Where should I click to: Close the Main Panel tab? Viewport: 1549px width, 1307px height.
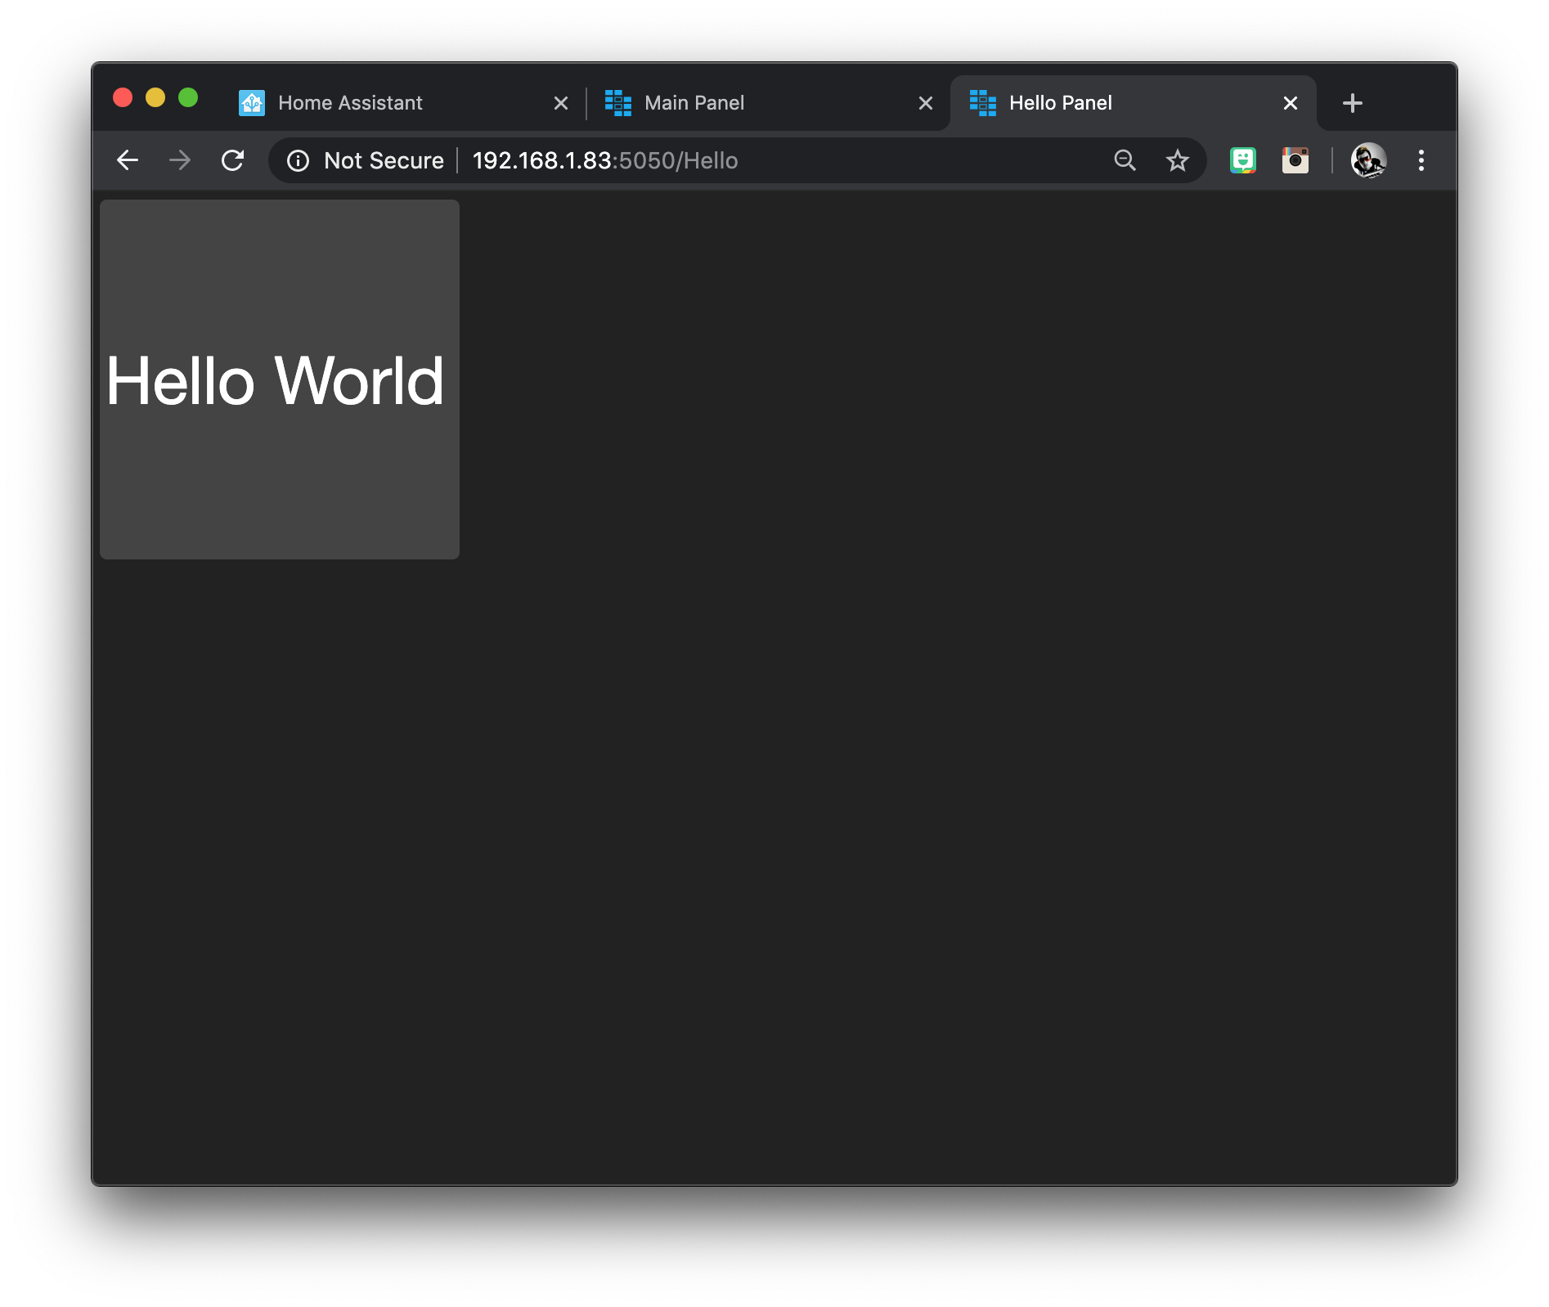point(925,102)
